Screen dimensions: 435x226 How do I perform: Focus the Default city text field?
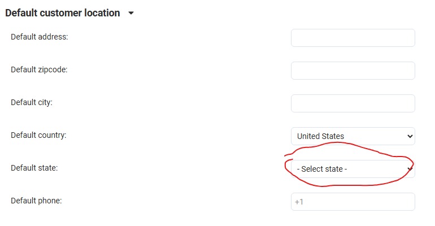(353, 103)
